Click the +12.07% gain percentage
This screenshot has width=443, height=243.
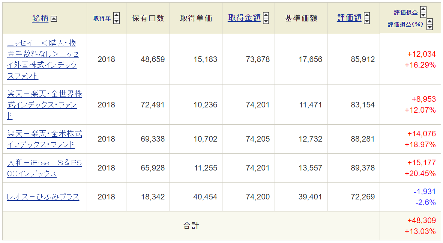point(420,110)
